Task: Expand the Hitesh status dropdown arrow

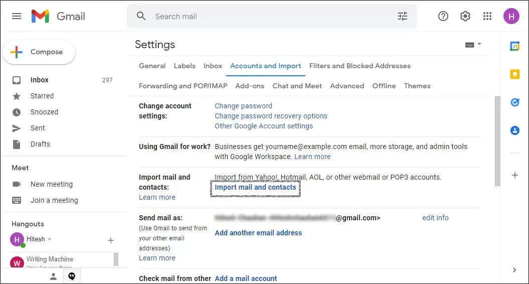Action: tap(50, 239)
